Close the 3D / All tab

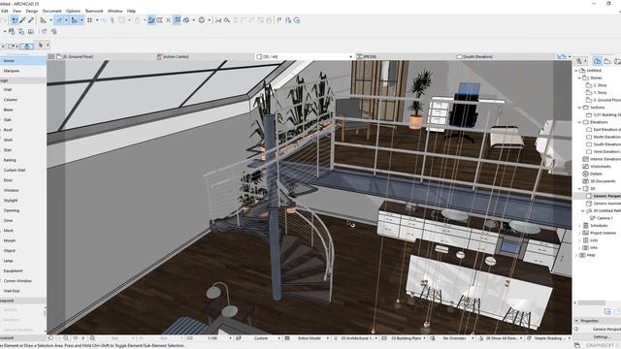(350, 57)
